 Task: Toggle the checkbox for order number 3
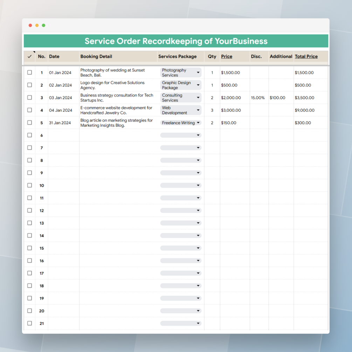(29, 98)
